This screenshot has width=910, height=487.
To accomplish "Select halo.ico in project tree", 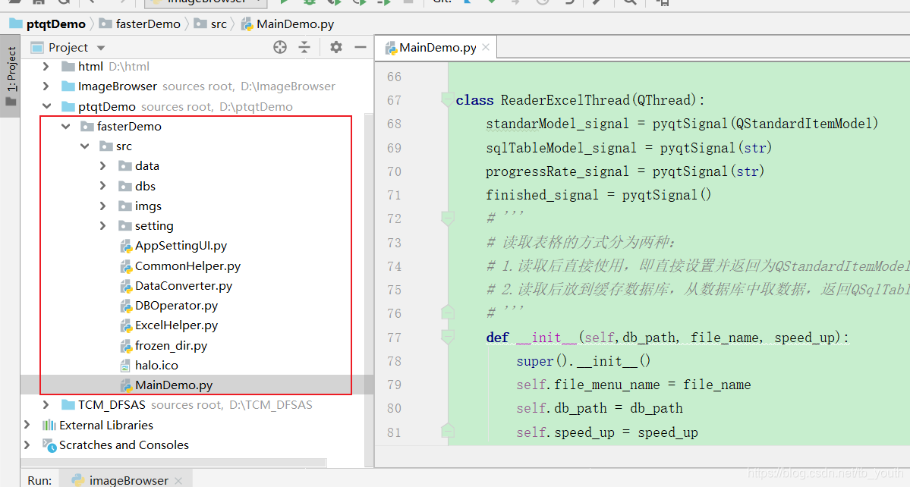I will 156,366.
